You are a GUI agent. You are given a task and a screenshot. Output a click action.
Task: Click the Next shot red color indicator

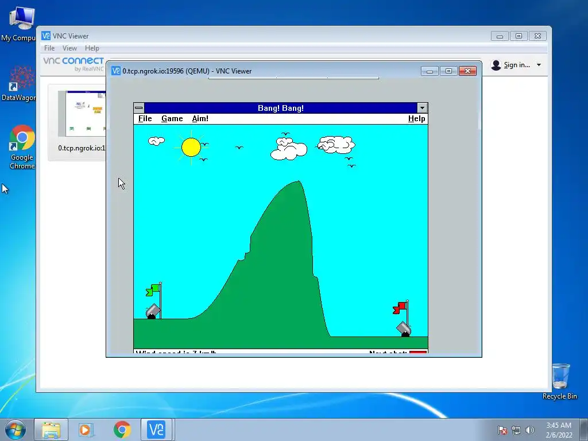[x=418, y=352]
